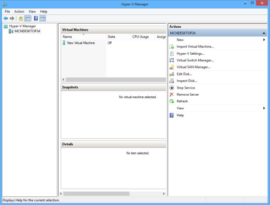Close the Hyper-V Manager window
Screen dimensions: 270x205
coord(262,3)
